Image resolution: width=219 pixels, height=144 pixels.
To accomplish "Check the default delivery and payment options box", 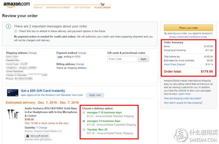I will tap(16, 31).
